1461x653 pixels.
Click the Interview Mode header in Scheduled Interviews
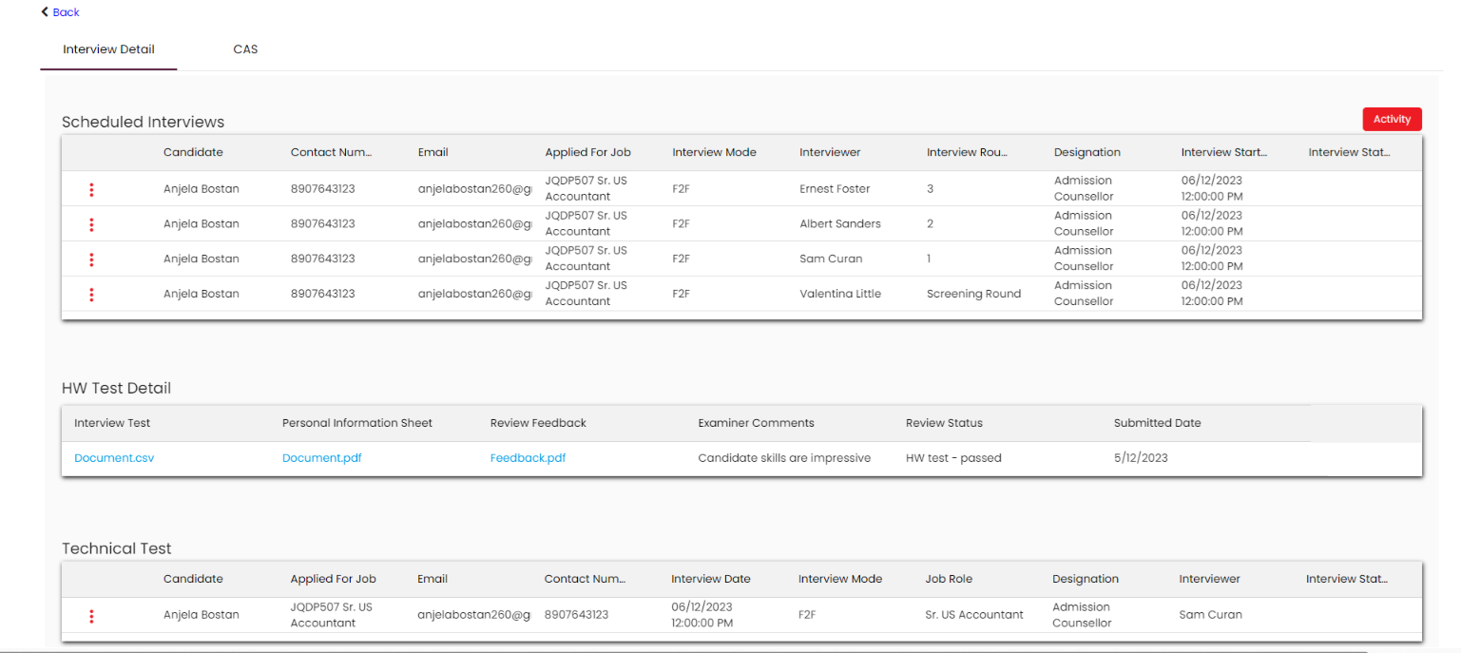[x=714, y=152]
